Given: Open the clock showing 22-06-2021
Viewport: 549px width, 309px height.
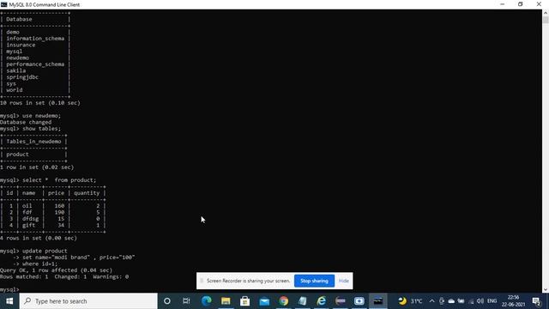Looking at the screenshot, I should point(513,301).
